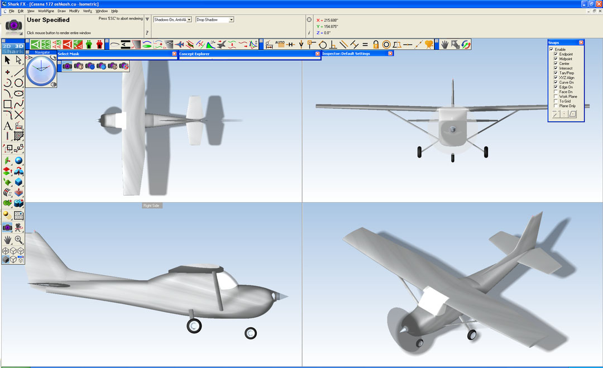Open the Edit menu

tap(21, 11)
